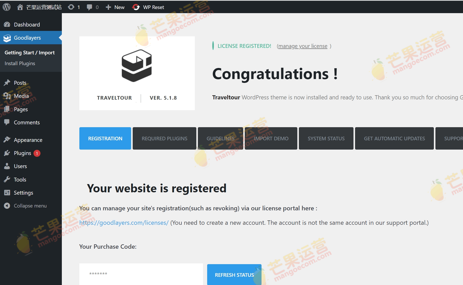The width and height of the screenshot is (463, 285).
Task: Open Plugins menu with update badge
Action: [22, 153]
